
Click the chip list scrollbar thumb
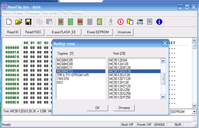(163, 79)
